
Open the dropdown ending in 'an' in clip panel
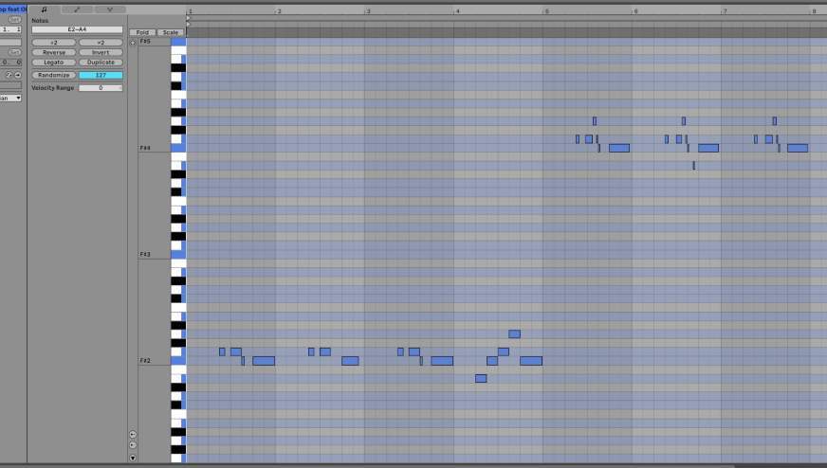(x=10, y=98)
